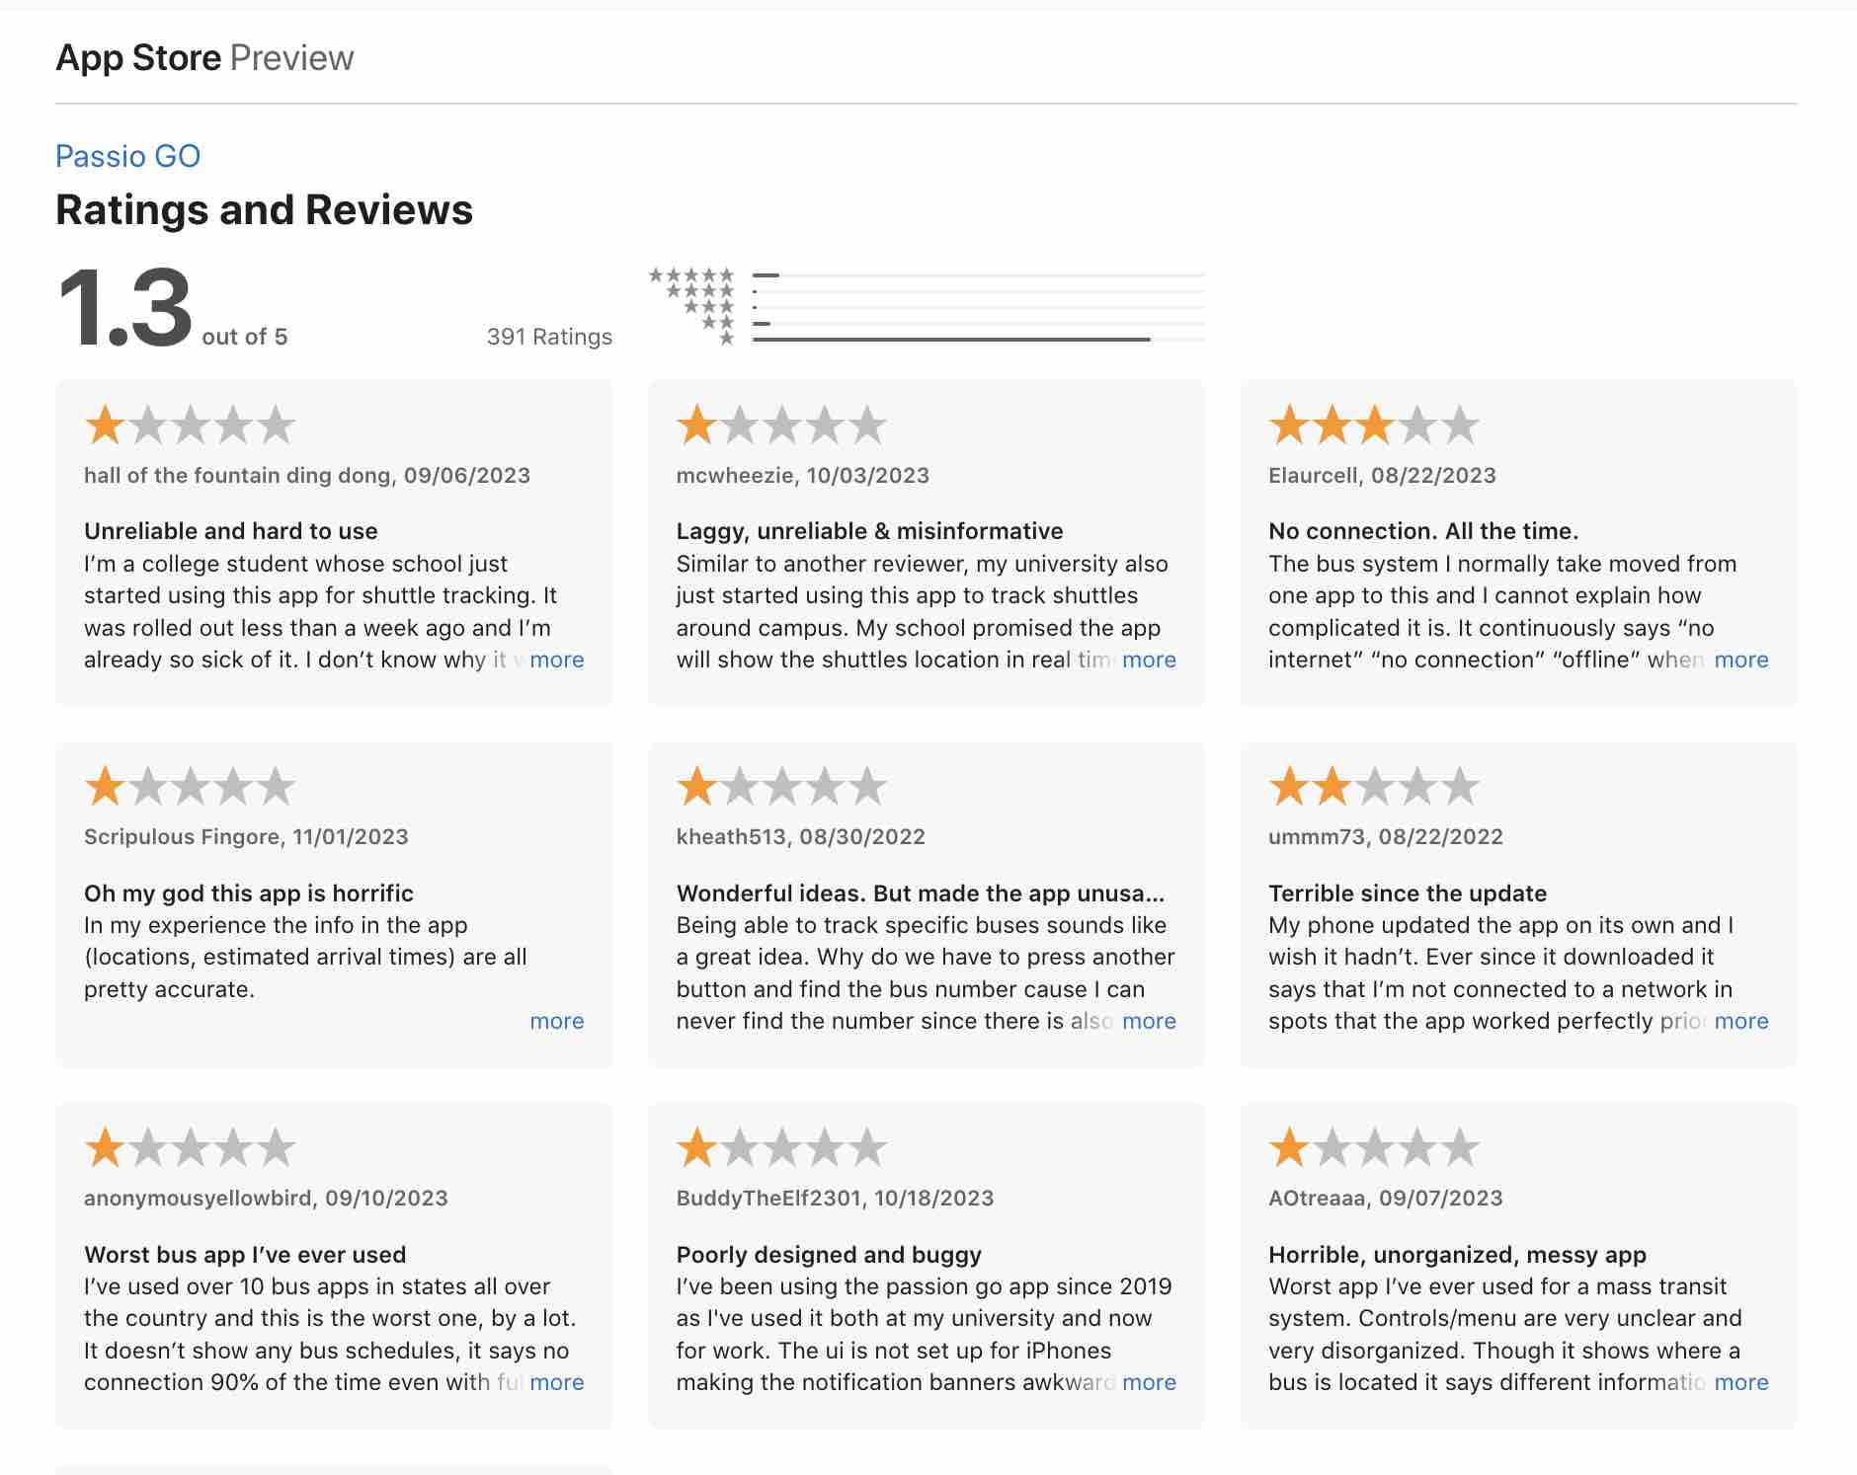This screenshot has height=1475, width=1857.
Task: Select the third orange star on Elaurcell's review
Action: pyautogui.click(x=1374, y=424)
